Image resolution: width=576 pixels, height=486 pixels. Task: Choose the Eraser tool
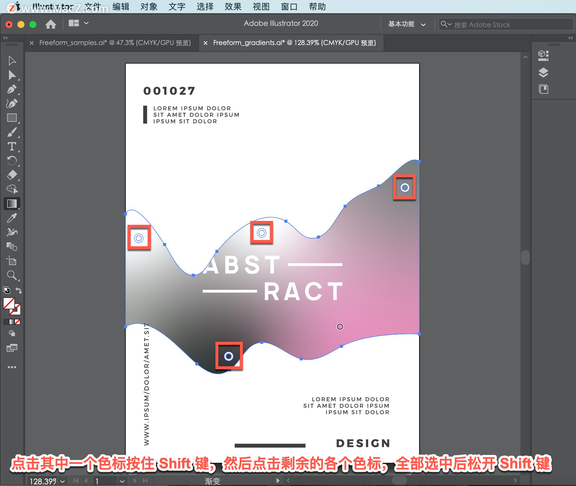pos(12,175)
